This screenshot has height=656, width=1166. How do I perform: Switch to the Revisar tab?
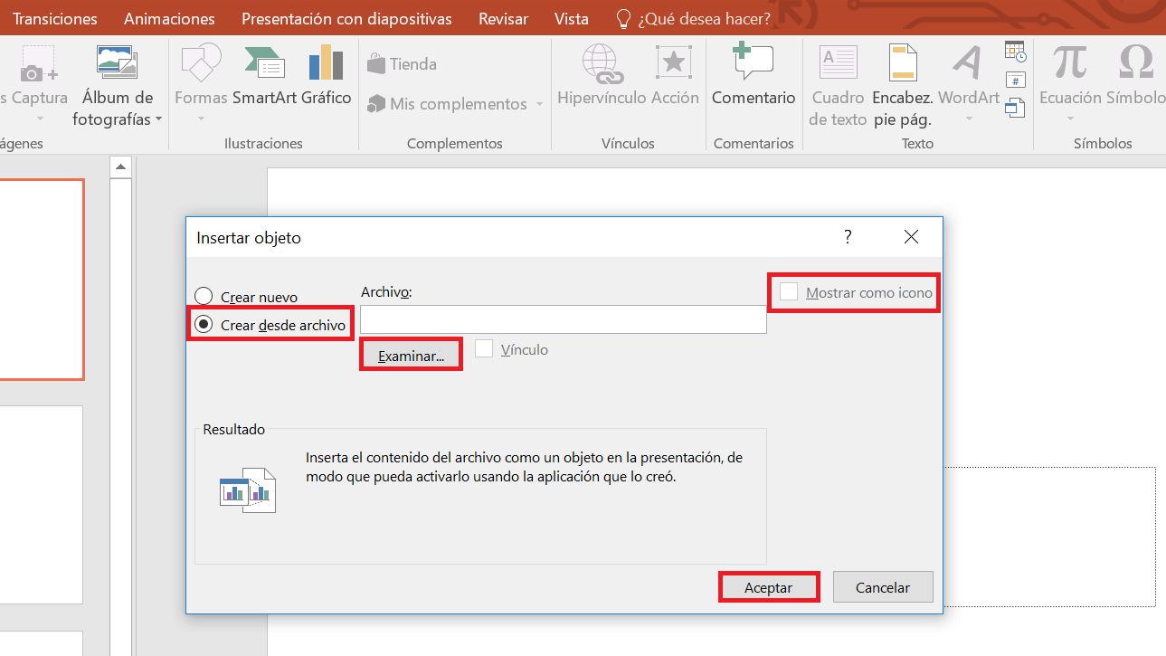503,18
